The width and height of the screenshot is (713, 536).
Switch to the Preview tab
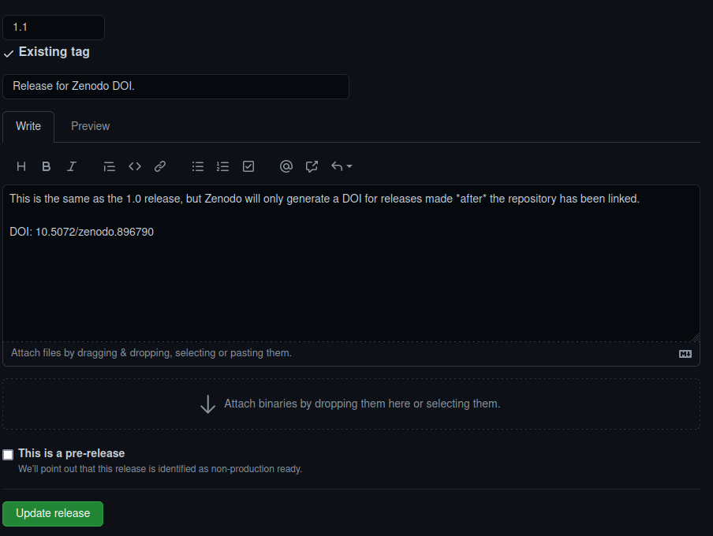90,126
